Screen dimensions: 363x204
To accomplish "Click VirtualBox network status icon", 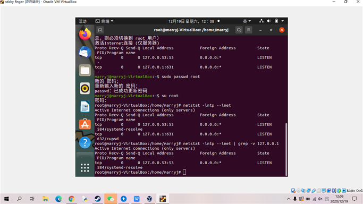I will pyautogui.click(x=309, y=191).
